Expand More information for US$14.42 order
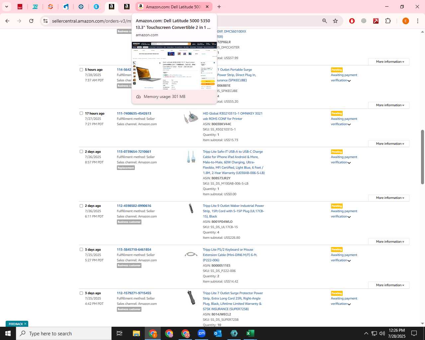This screenshot has width=425, height=340. (388, 285)
